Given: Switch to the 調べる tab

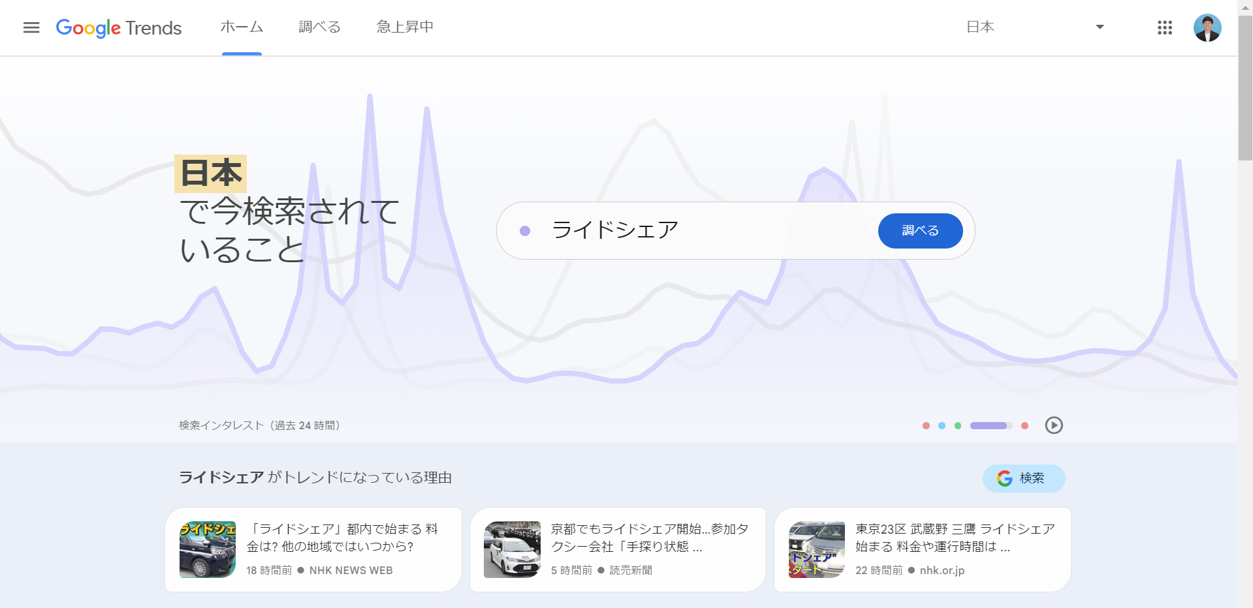Looking at the screenshot, I should coord(320,27).
